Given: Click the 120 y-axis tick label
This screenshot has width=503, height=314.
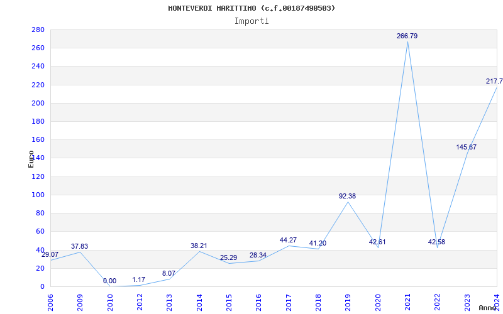Looking at the screenshot, I should [x=38, y=176].
